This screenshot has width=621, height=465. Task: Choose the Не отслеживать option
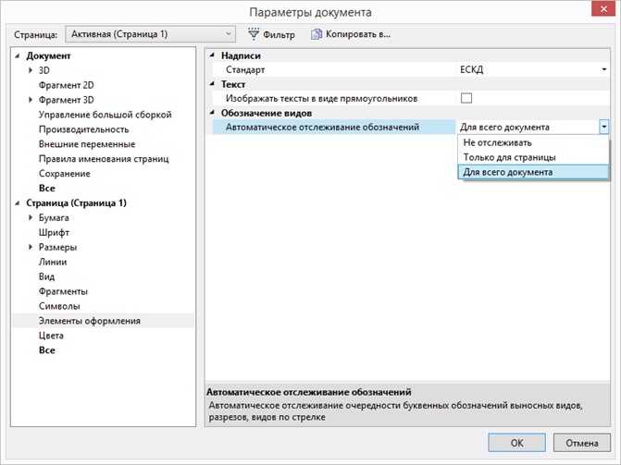coord(498,143)
